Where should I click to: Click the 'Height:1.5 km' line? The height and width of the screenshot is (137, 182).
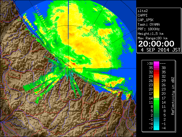pyautogui.click(x=150, y=34)
